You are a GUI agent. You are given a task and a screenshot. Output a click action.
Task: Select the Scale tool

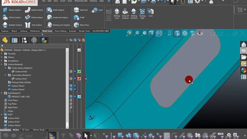97,10
